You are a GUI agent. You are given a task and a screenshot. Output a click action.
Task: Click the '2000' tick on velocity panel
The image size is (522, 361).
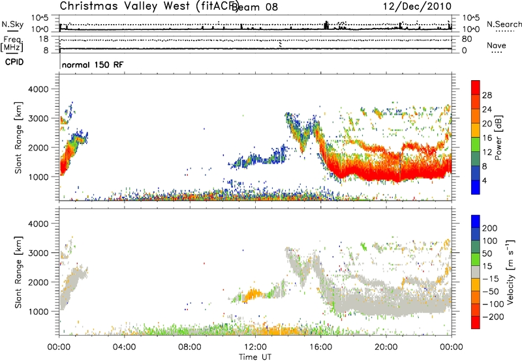pos(38,282)
